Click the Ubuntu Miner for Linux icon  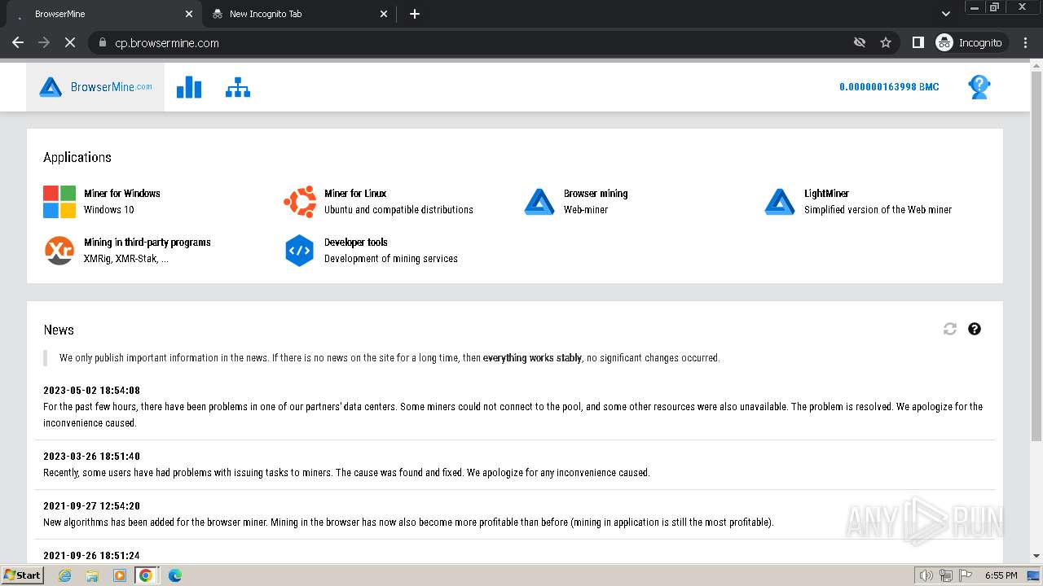coord(300,202)
